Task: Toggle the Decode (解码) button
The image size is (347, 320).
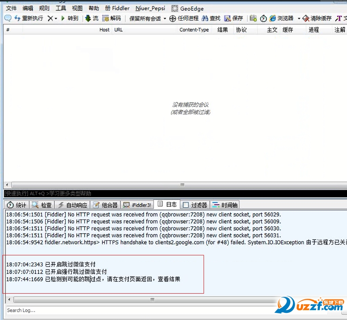Action: tap(111, 18)
